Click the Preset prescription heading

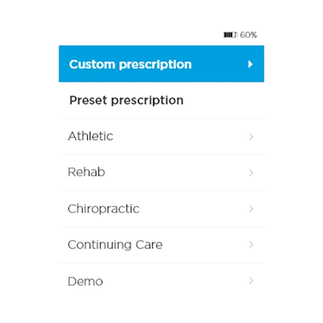point(127,101)
